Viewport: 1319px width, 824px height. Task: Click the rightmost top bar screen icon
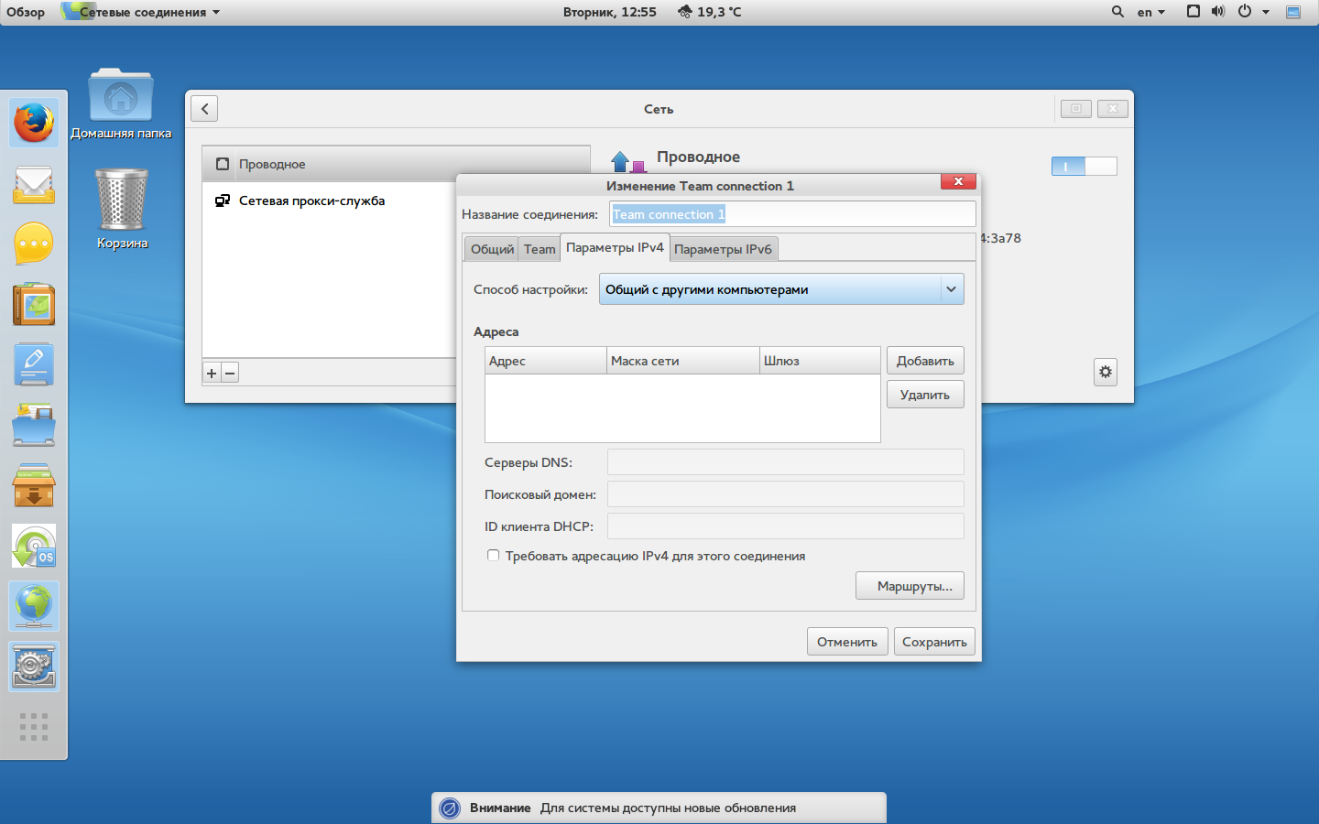coord(1293,12)
